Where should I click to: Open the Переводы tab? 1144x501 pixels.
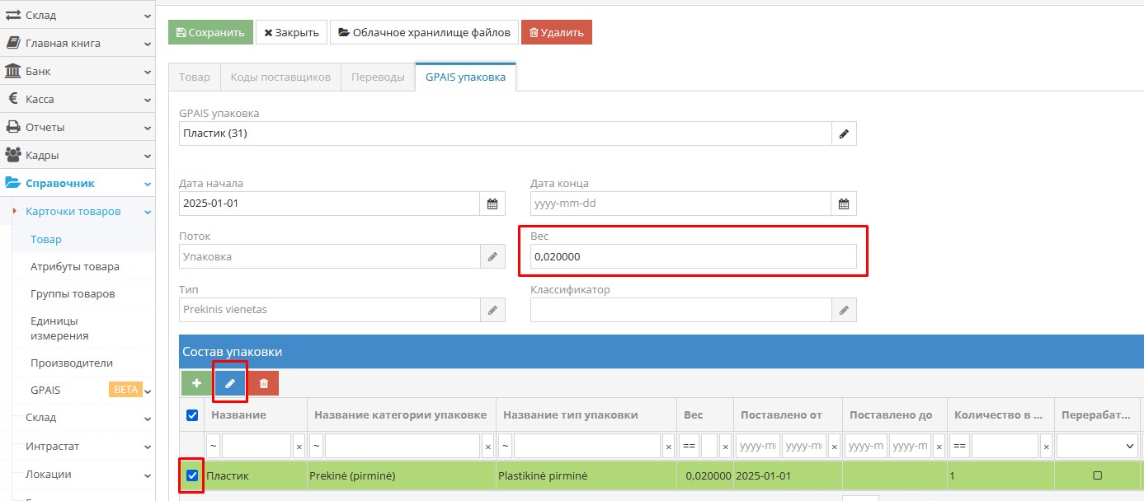[378, 77]
